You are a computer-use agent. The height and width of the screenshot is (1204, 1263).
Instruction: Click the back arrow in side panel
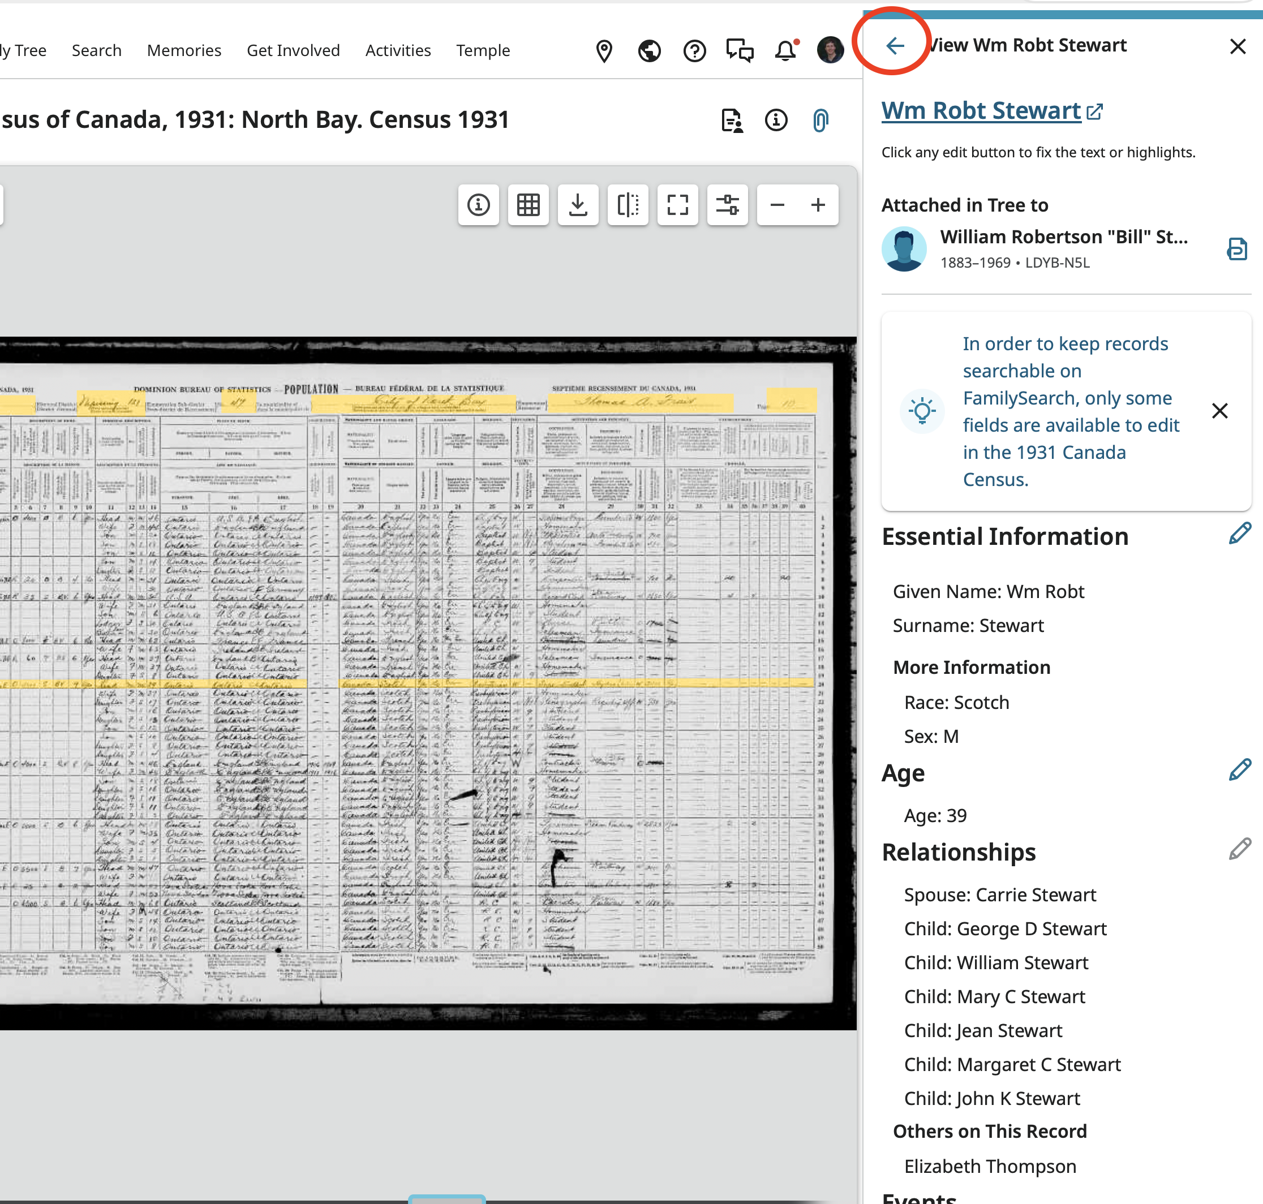click(x=895, y=46)
